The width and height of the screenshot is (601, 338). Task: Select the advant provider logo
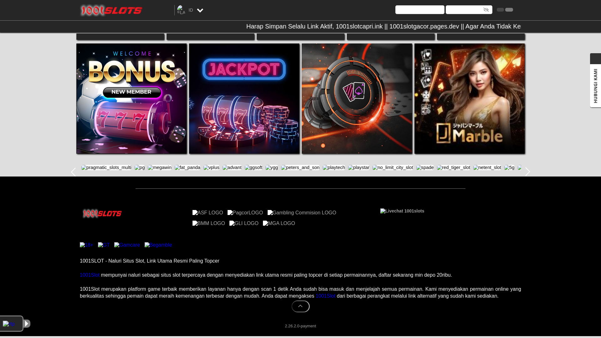232,167
